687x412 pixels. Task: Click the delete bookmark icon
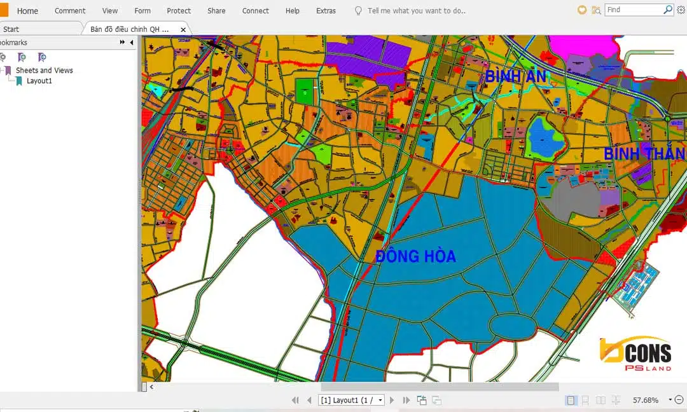pyautogui.click(x=2, y=57)
